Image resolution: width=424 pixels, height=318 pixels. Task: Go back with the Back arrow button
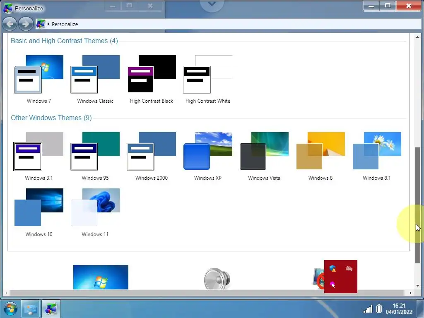pyautogui.click(x=10, y=24)
